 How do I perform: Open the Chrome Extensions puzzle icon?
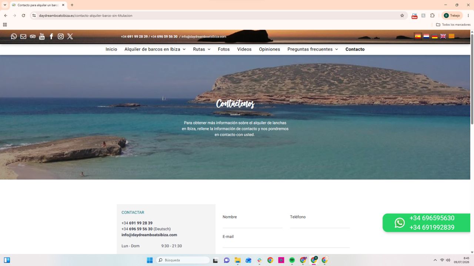(432, 16)
